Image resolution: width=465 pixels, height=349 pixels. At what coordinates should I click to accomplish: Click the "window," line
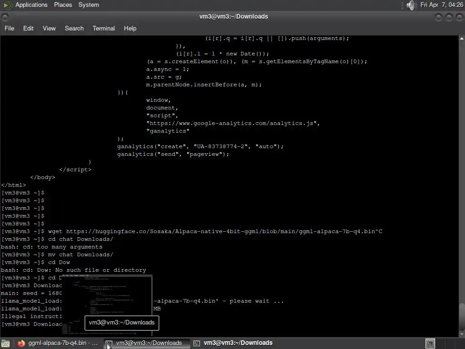(158, 100)
